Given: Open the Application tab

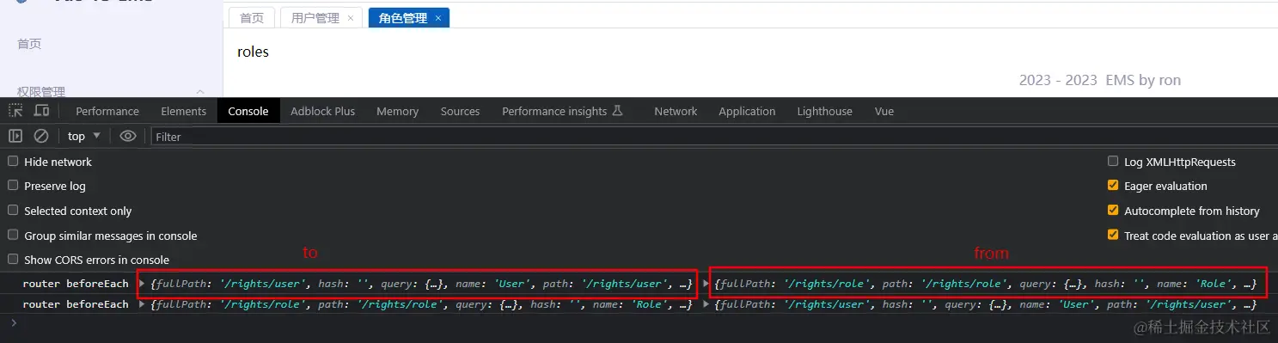Looking at the screenshot, I should 747,111.
